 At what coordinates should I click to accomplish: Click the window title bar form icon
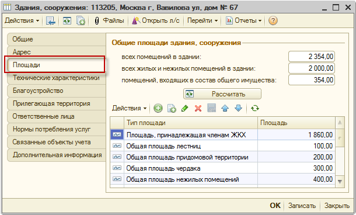7,7
